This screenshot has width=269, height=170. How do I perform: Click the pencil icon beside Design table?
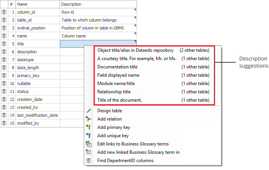pos(89,111)
